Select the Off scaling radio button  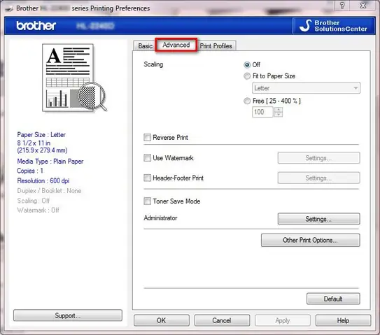(x=247, y=65)
